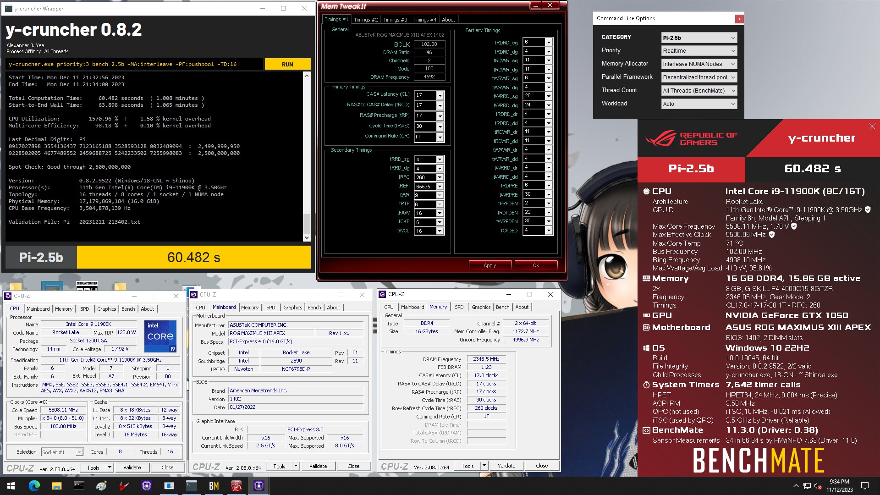The image size is (880, 495).
Task: Expand the Parallel Framework dropdown
Action: click(x=699, y=77)
